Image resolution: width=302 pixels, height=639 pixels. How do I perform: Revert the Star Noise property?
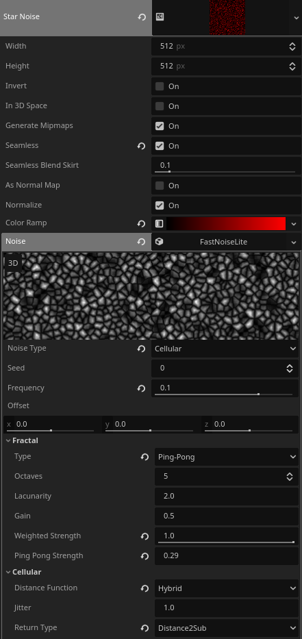(x=142, y=17)
